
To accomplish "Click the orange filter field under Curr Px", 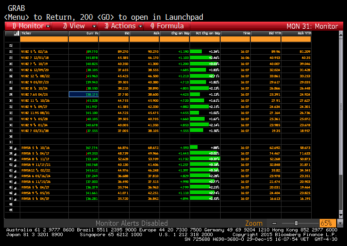I will tap(83, 39).
